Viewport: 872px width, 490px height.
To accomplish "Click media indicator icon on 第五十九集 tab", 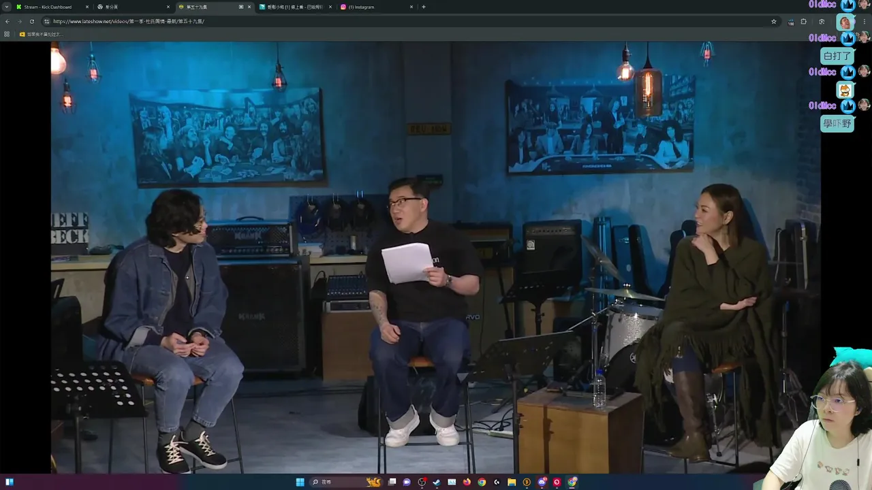I will pos(241,7).
